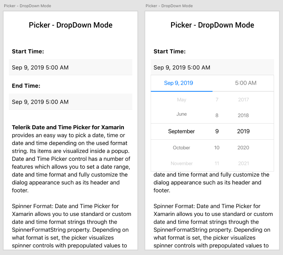The width and height of the screenshot is (283, 255).
Task: Select day 11 in day spinner
Action: pos(217,164)
